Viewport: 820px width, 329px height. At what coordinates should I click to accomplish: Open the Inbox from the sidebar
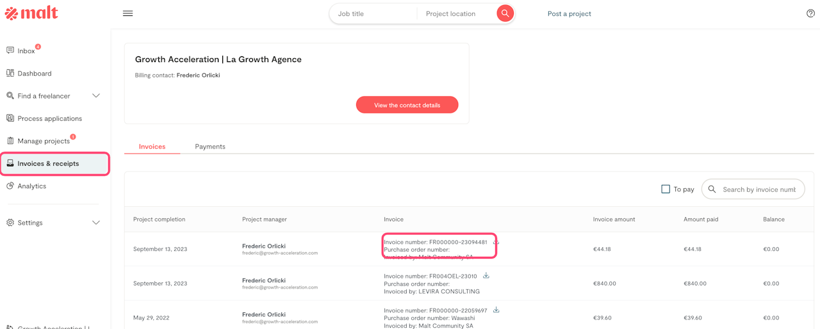click(x=26, y=51)
